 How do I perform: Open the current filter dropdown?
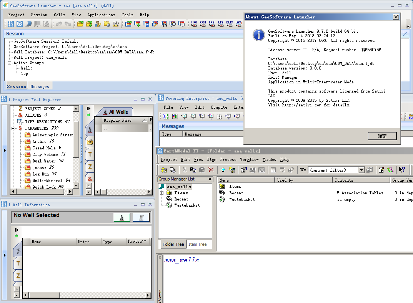(x=361, y=170)
